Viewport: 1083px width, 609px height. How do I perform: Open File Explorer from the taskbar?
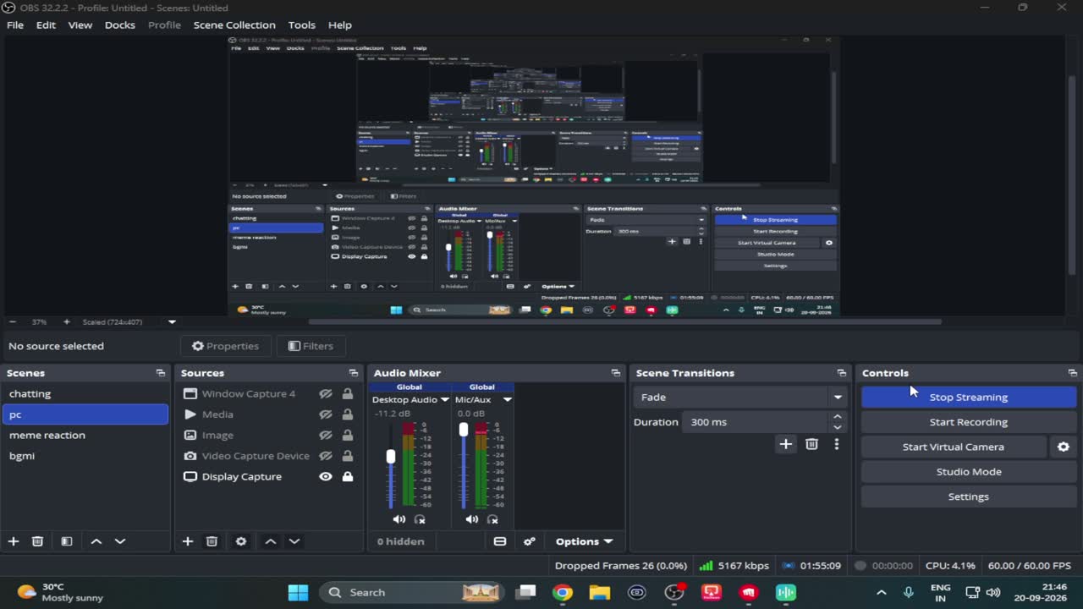click(x=600, y=592)
